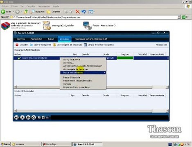Choose Abrir carpeta de descargas in context menu

(83, 69)
